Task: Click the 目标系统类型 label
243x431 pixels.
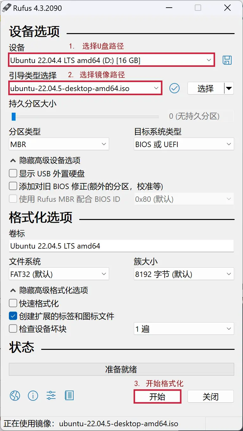Action: pos(158,131)
